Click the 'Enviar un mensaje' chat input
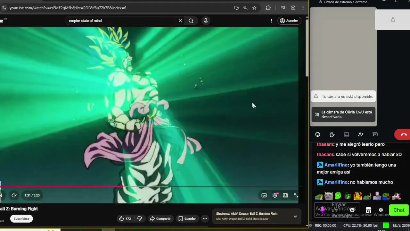410x231 pixels. point(337,210)
